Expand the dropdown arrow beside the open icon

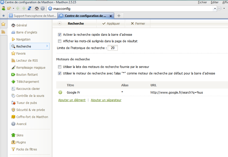[x=13, y=8]
